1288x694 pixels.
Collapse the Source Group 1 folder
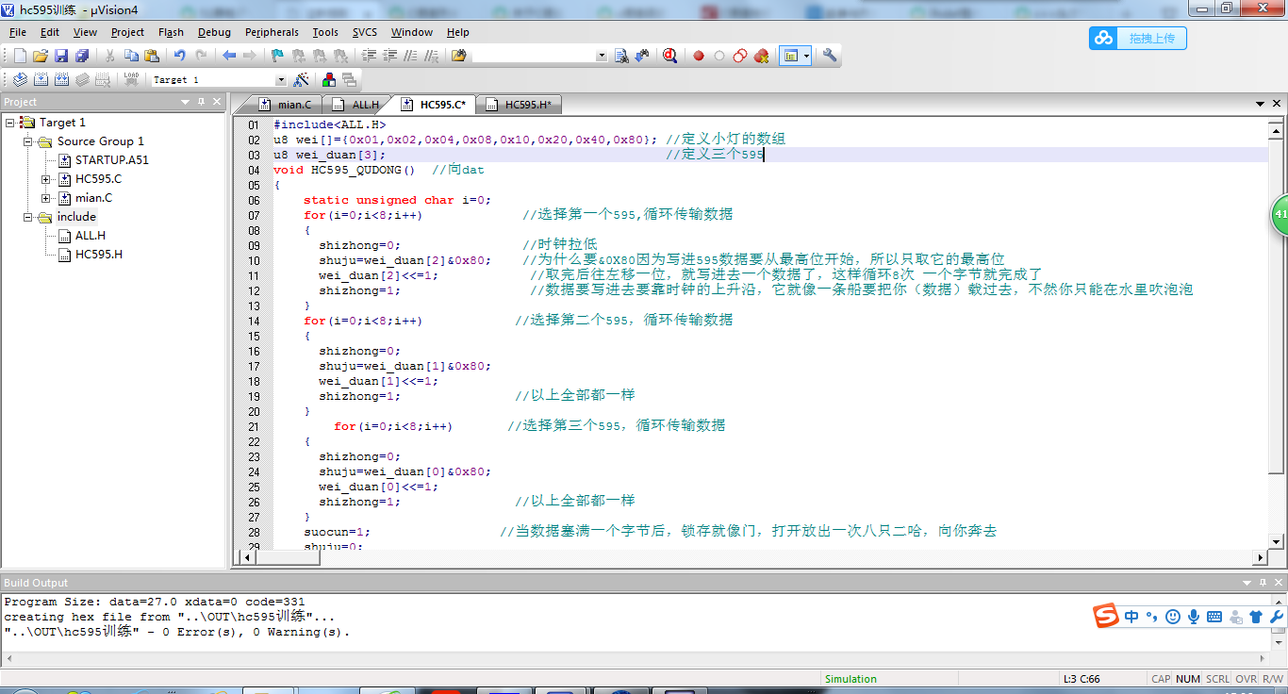click(28, 141)
